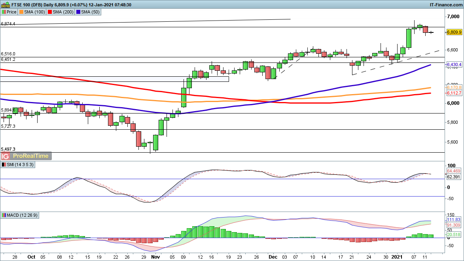Click the IG logo on the ProRealTime watermark
Screen dimensions: 464x261
pos(6,156)
